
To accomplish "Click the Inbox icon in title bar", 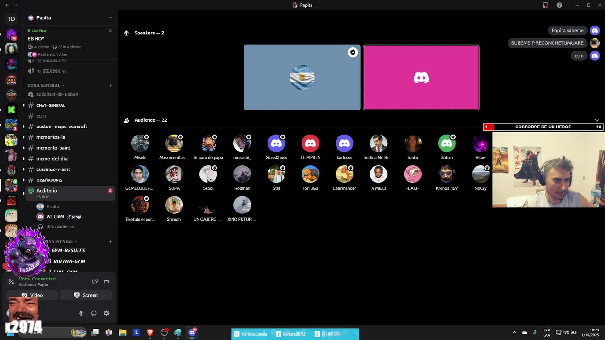I will [x=545, y=5].
